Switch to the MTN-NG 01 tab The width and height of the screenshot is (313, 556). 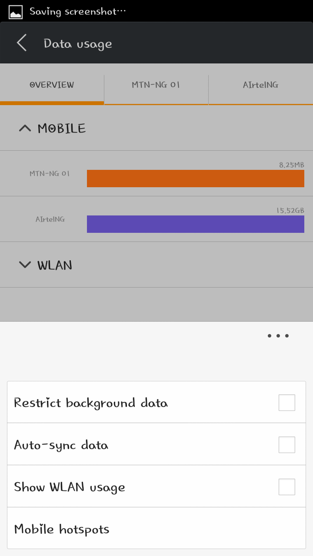coord(156,85)
